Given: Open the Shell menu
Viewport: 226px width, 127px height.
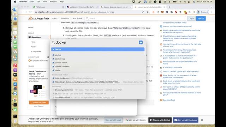Looking at the screenshot, I should tap(31, 2).
